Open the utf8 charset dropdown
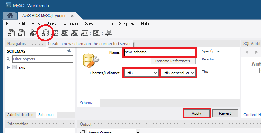This screenshot has height=133, width=261. (x=141, y=73)
